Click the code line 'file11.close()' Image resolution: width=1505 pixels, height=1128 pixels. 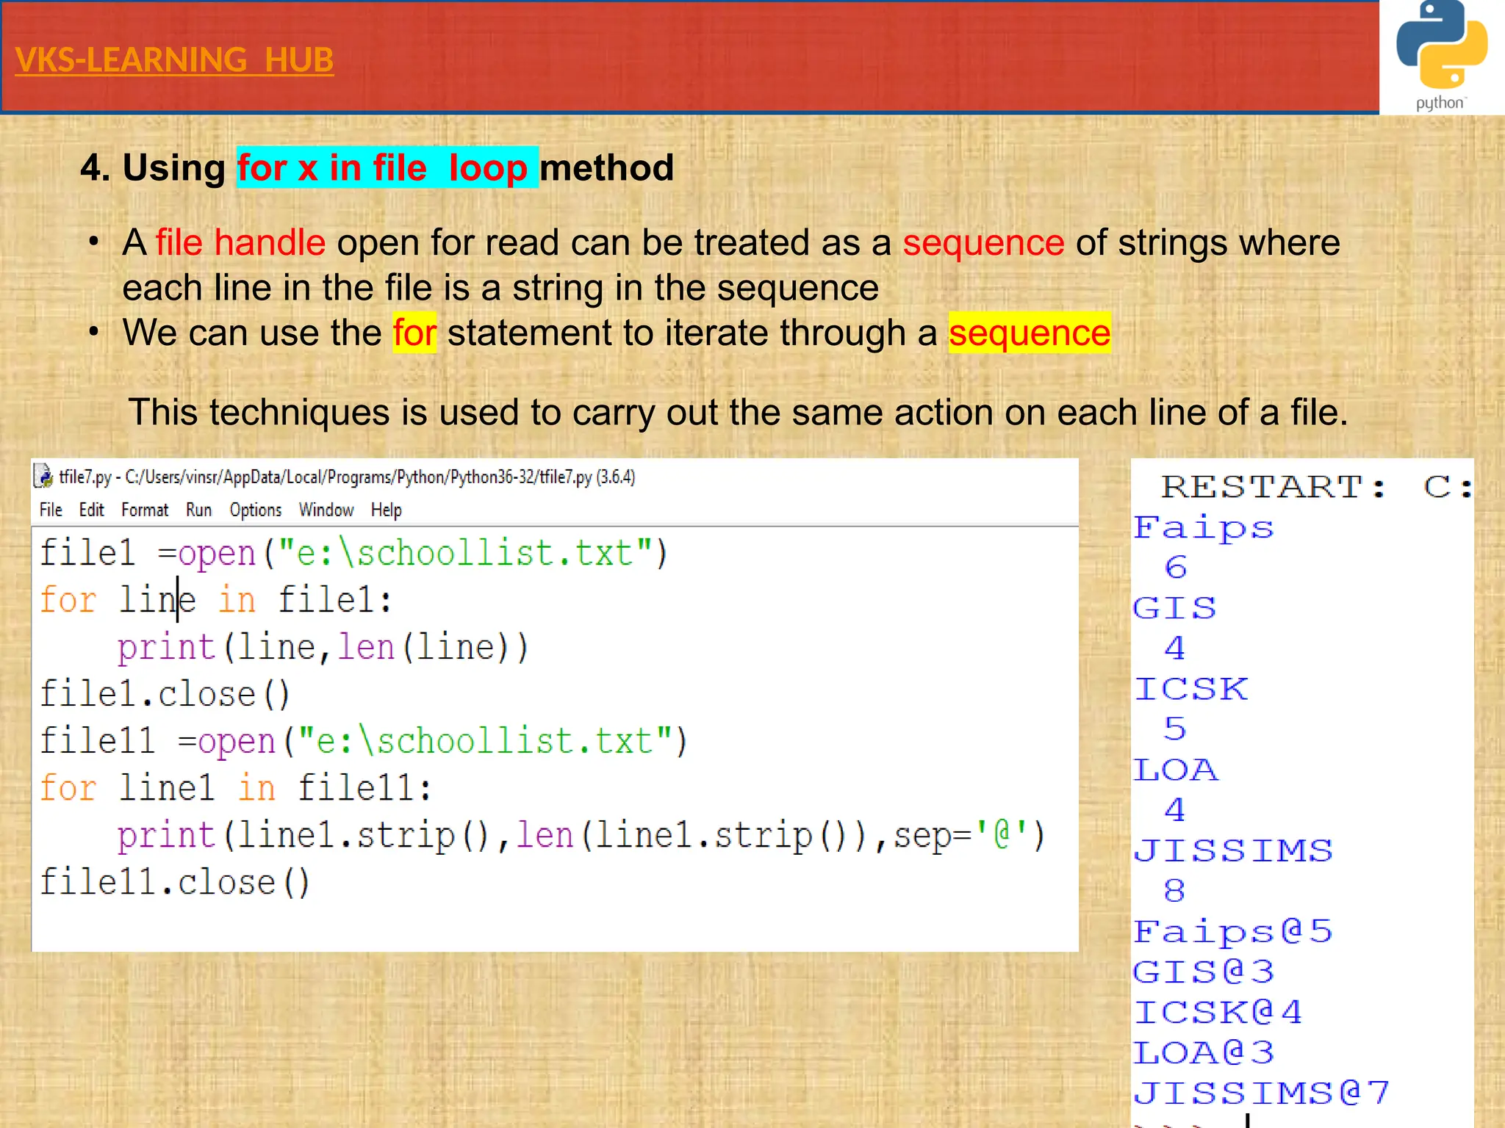point(176,882)
